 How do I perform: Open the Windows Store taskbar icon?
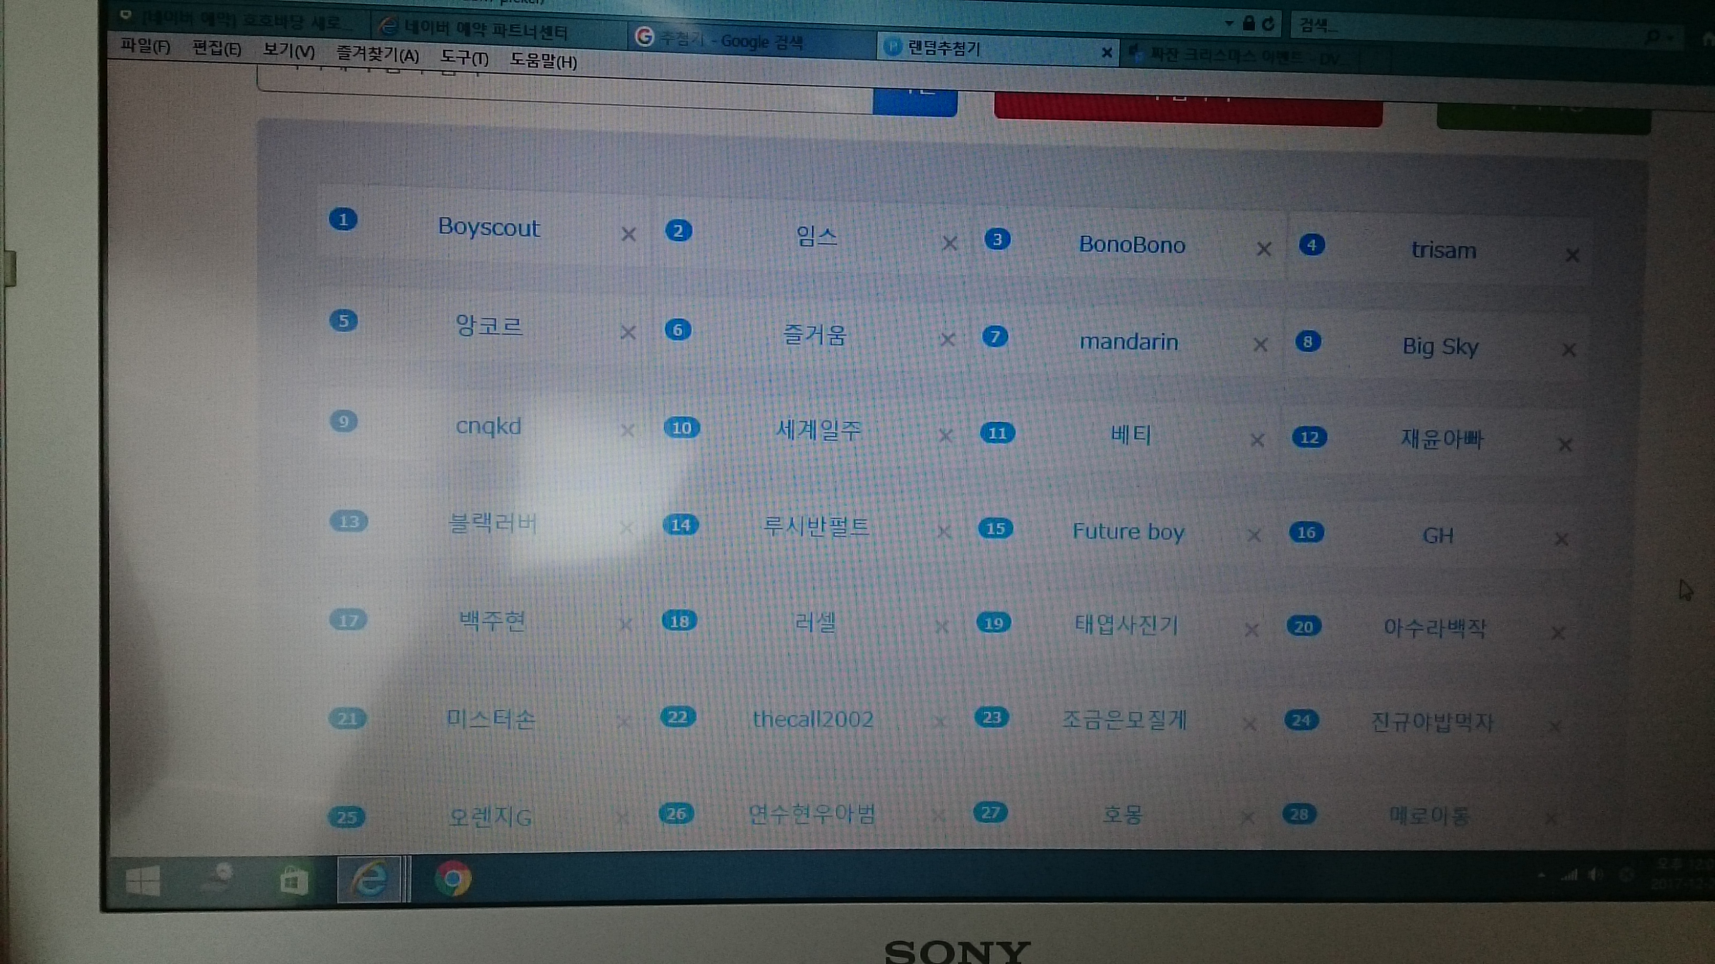coord(294,882)
